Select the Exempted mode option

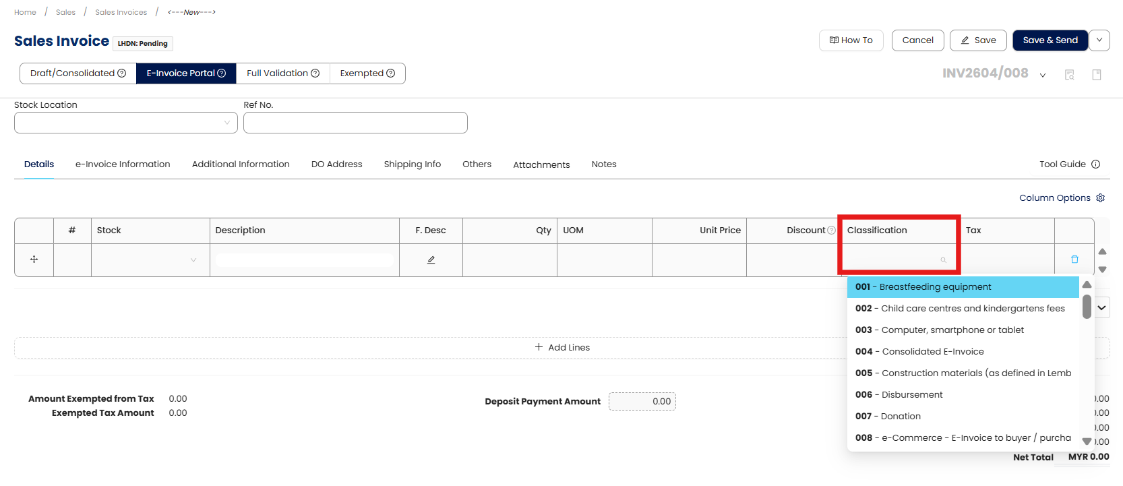point(367,73)
